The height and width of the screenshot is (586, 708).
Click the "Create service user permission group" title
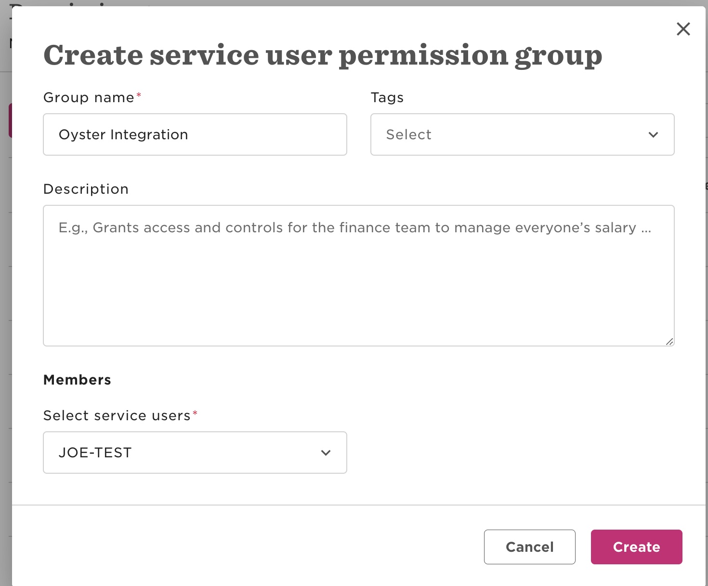(x=323, y=55)
